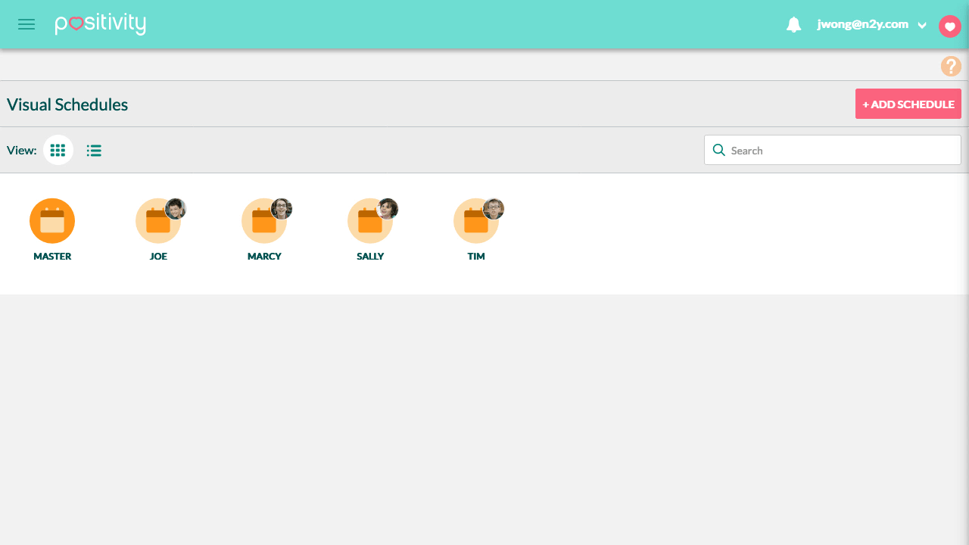Screen dimensions: 969x545
Task: Switch to grid view
Action: click(x=58, y=151)
